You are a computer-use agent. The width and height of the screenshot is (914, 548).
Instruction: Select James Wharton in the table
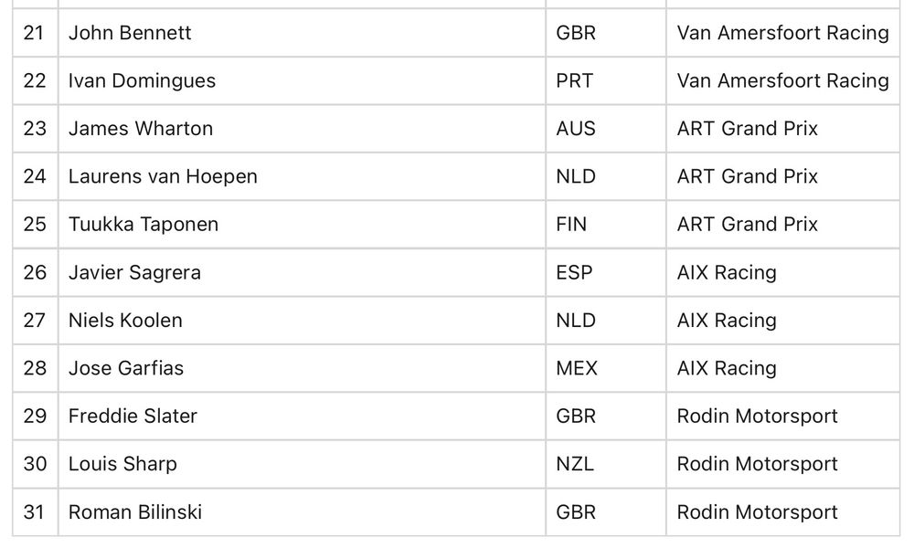click(x=141, y=128)
